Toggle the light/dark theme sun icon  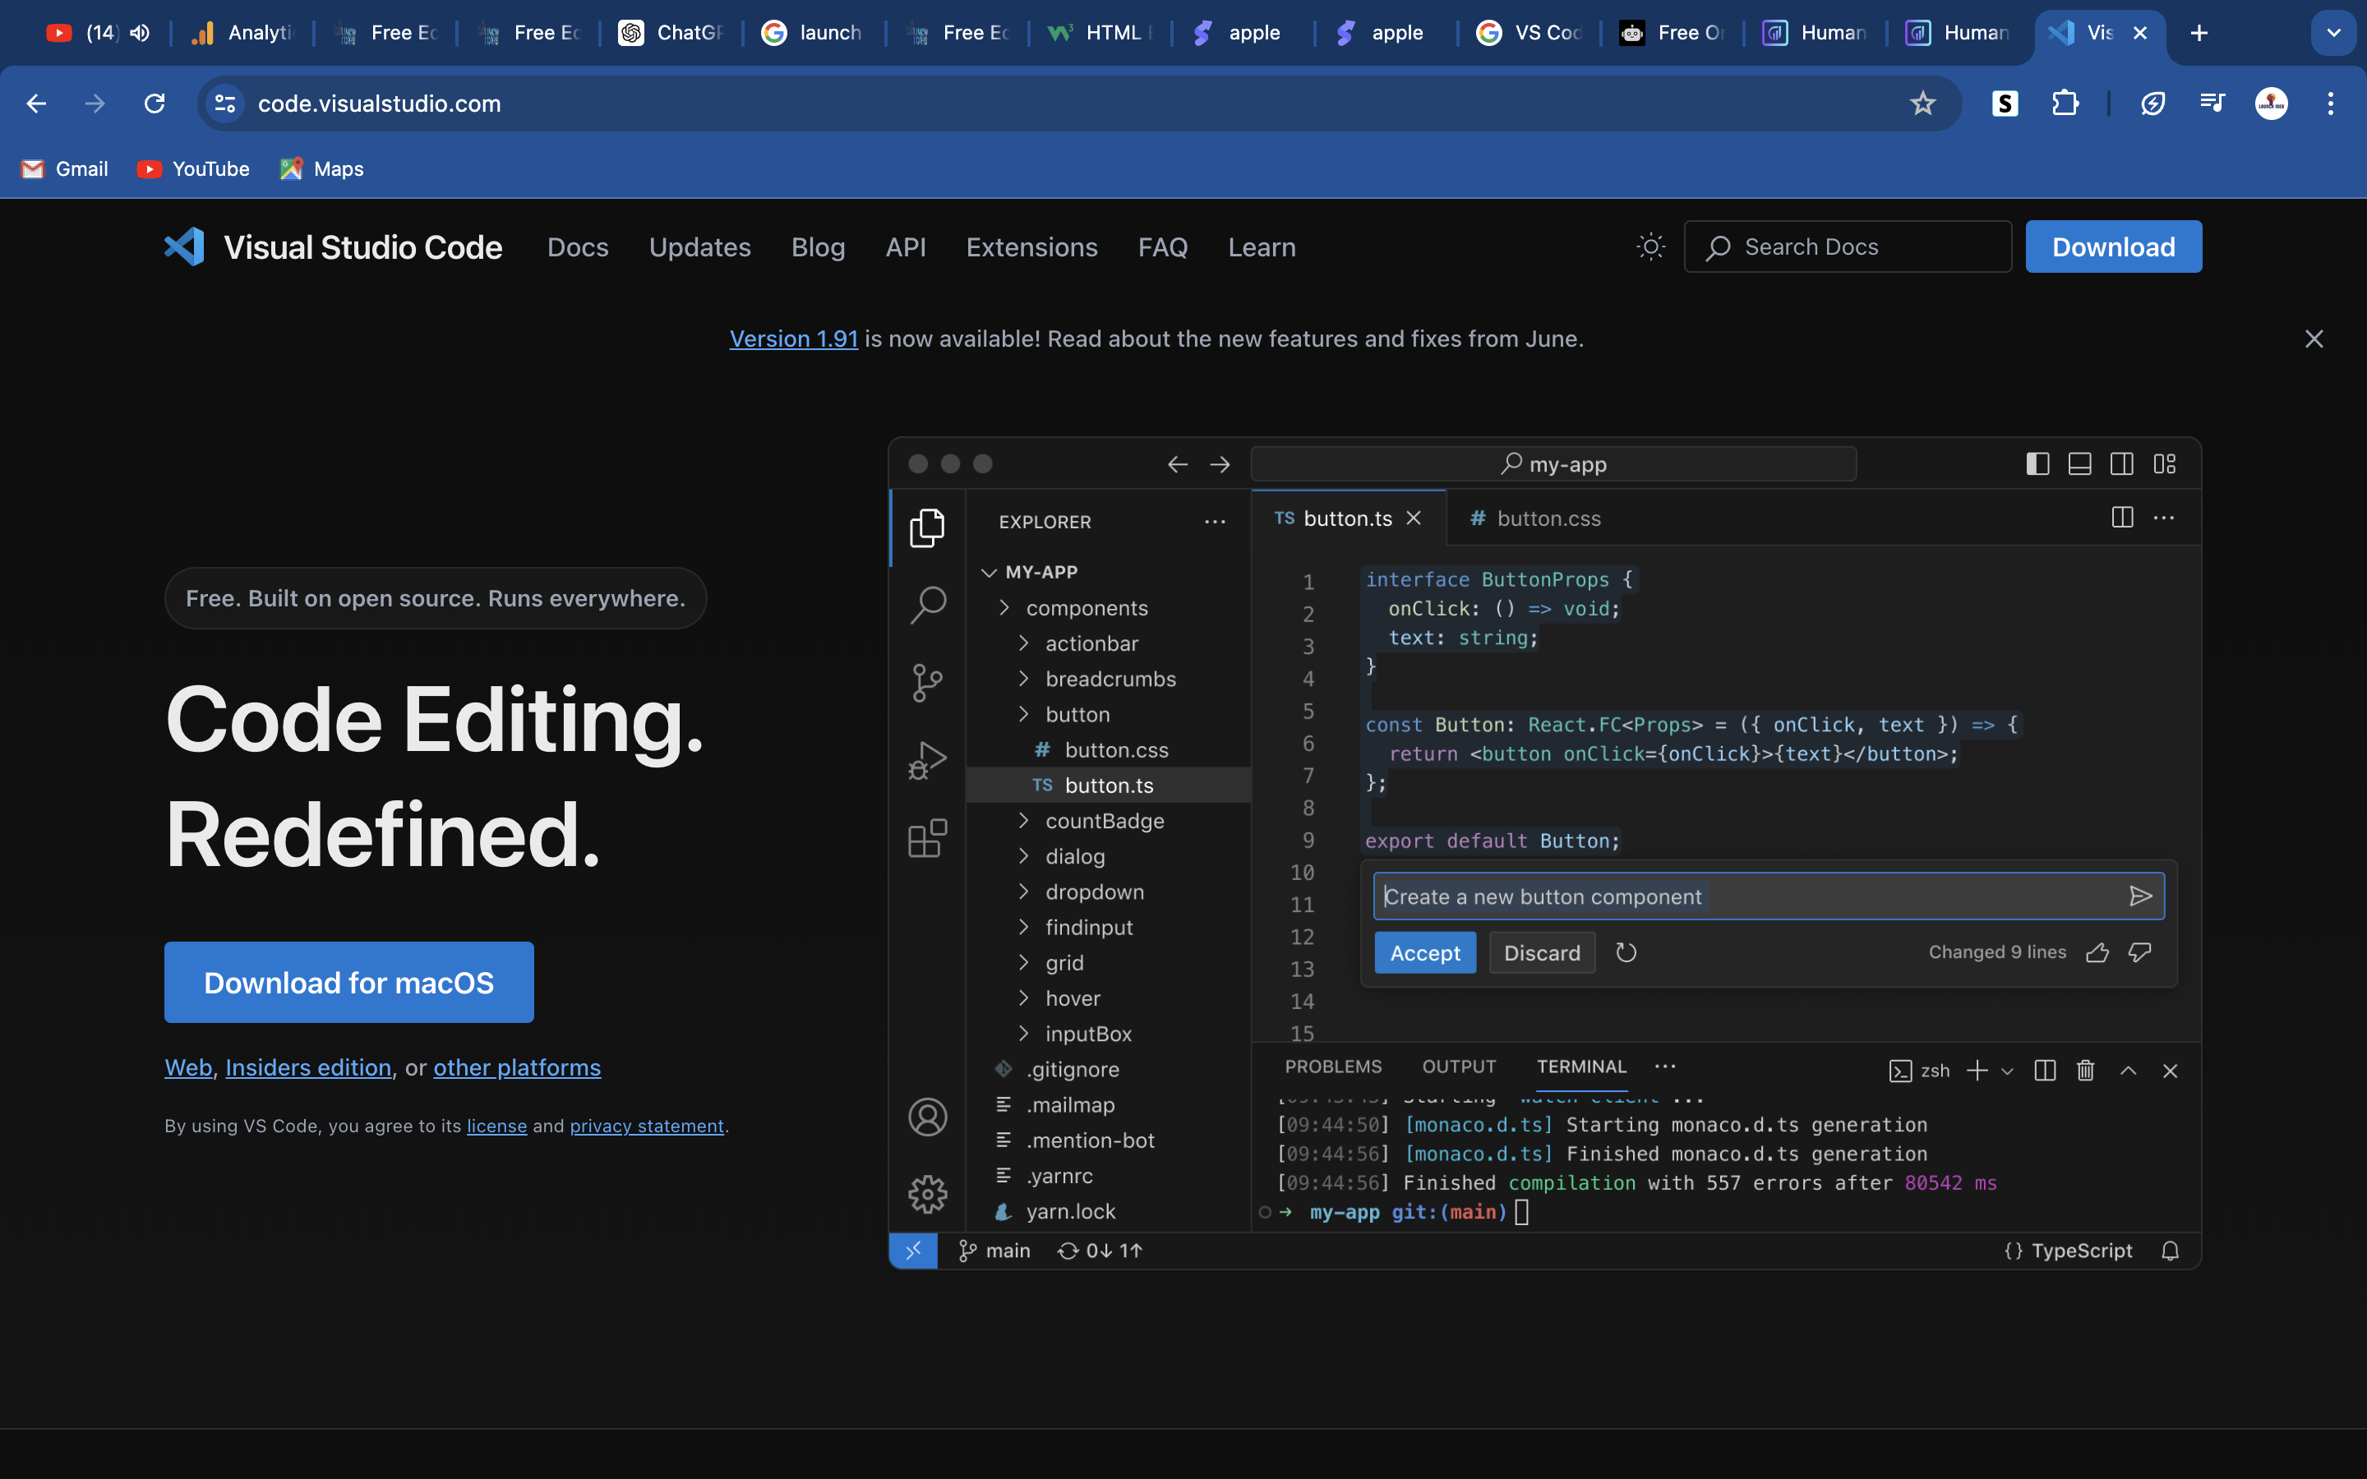(1651, 246)
